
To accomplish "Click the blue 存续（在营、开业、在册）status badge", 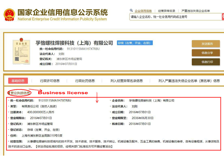I will click(135, 43).
